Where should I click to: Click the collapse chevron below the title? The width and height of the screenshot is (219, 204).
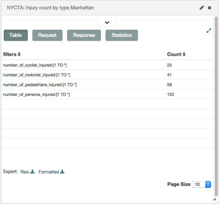point(107,22)
